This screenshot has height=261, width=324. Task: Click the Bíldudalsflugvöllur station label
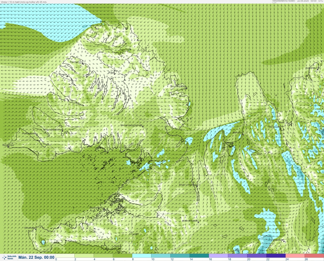click(x=52, y=129)
